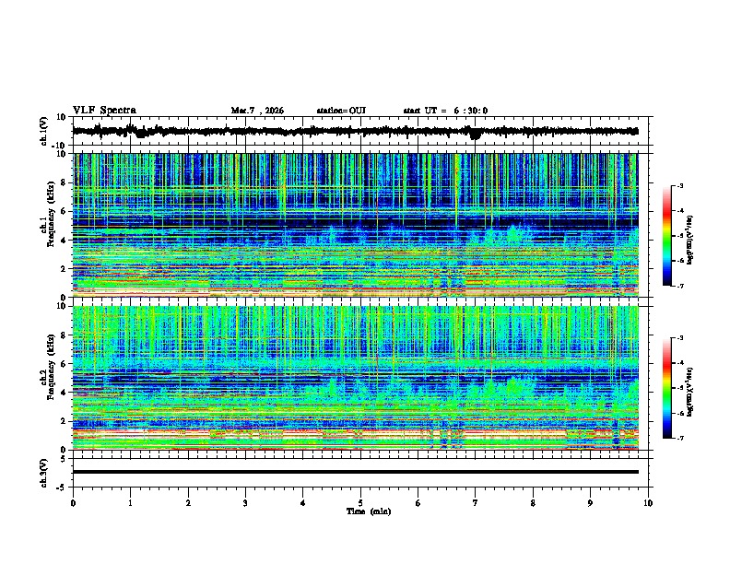Click inside the ch.2 spectrogram panel

(x=356, y=378)
